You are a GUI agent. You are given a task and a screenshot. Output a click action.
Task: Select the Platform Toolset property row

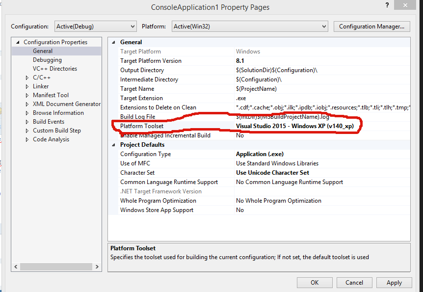141,126
